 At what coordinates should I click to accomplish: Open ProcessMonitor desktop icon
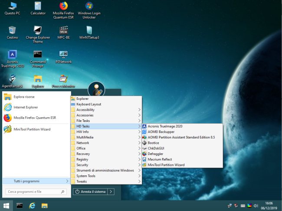point(63,81)
